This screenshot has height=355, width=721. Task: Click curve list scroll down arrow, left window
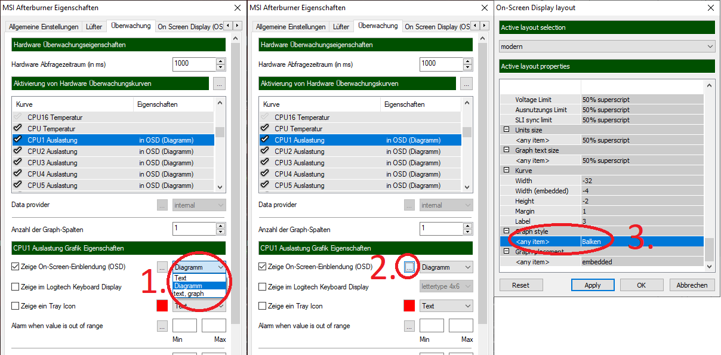pyautogui.click(x=220, y=186)
